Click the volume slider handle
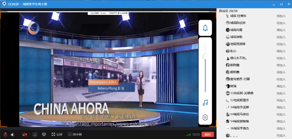The height and width of the screenshot is (139, 292). [x=205, y=56]
